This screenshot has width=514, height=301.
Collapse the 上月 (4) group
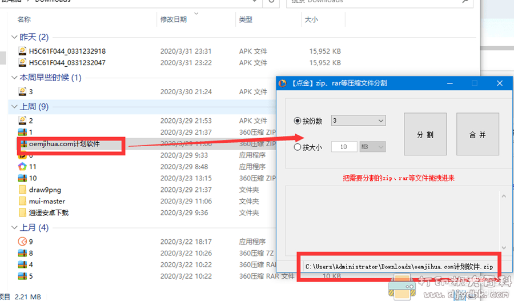click(x=14, y=227)
